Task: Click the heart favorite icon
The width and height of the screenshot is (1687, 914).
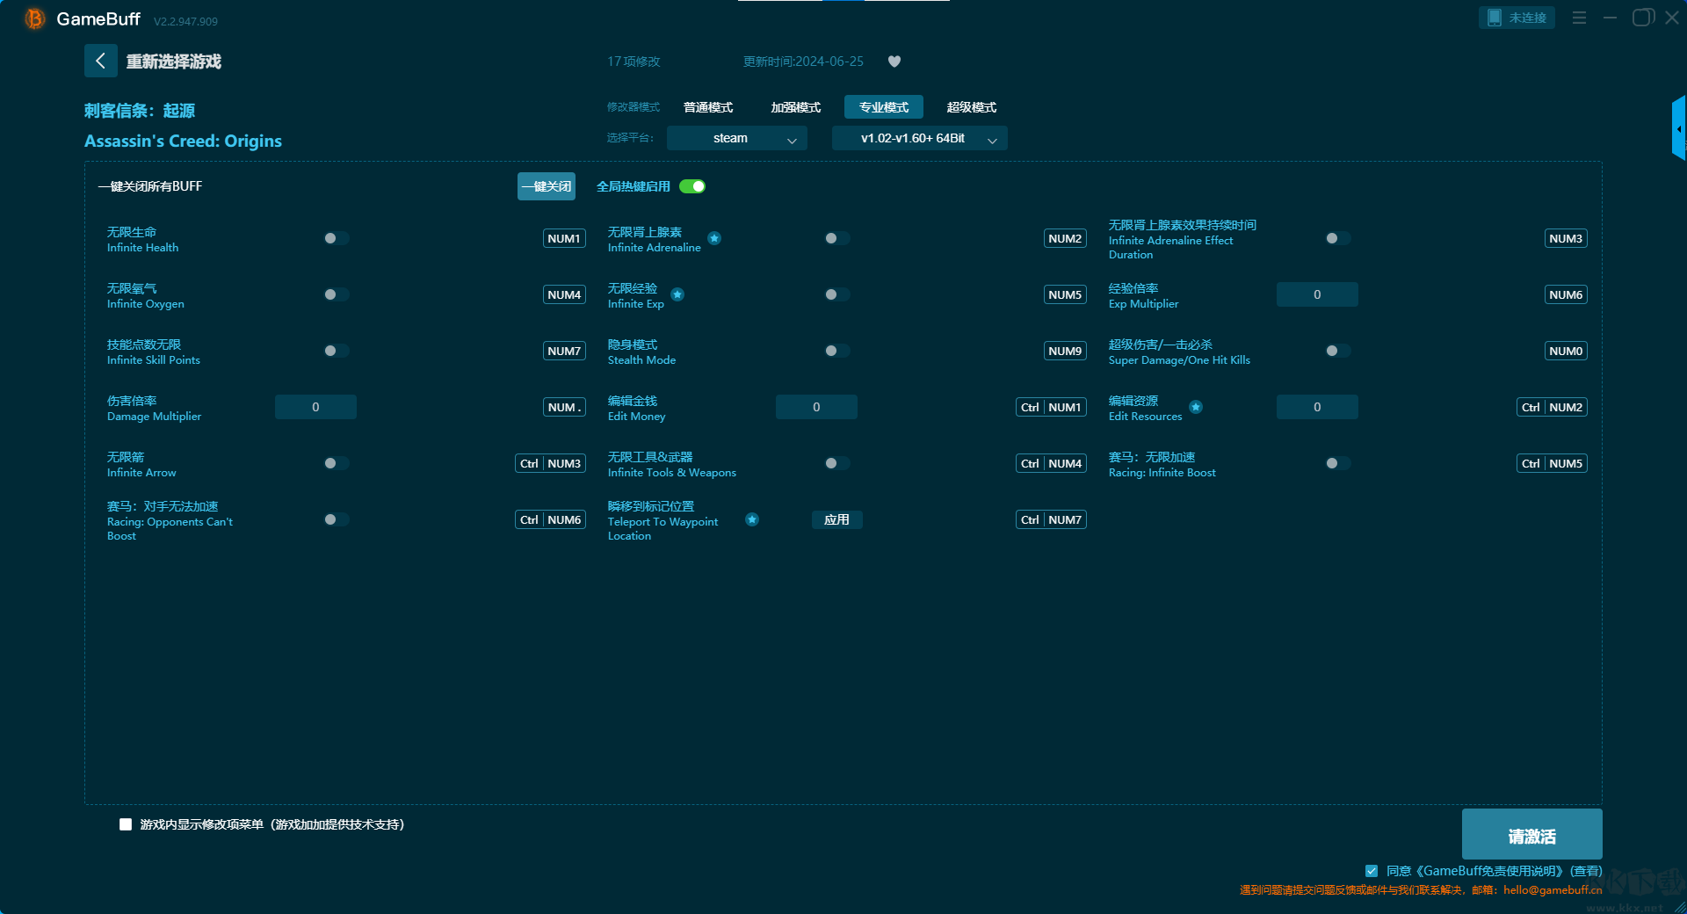Action: [894, 62]
